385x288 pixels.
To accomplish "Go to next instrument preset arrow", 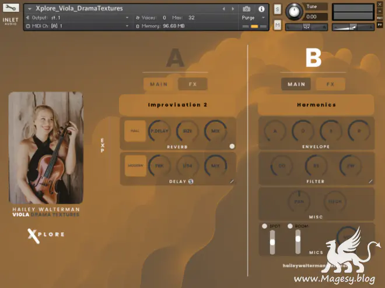I will click(x=232, y=9).
